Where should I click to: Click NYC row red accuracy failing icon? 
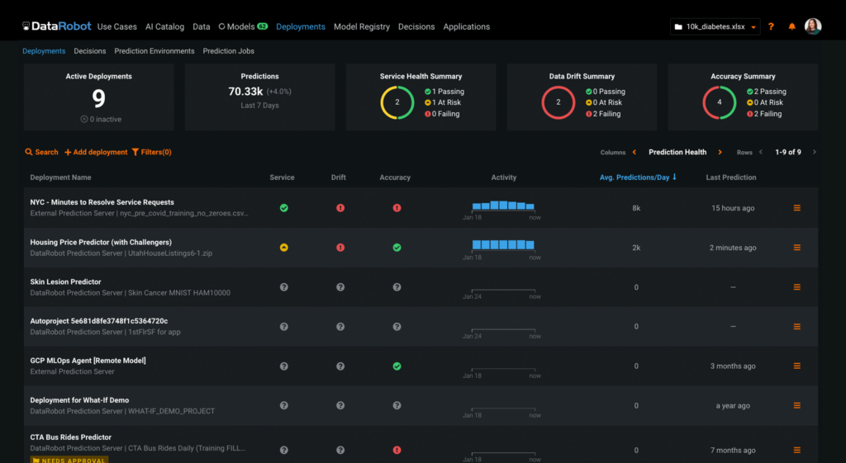(x=397, y=208)
